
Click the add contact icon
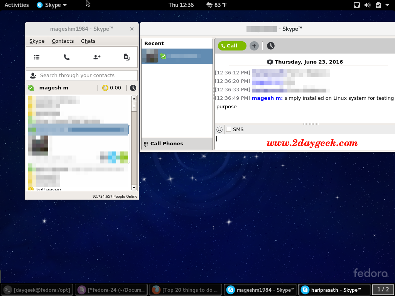[97, 57]
